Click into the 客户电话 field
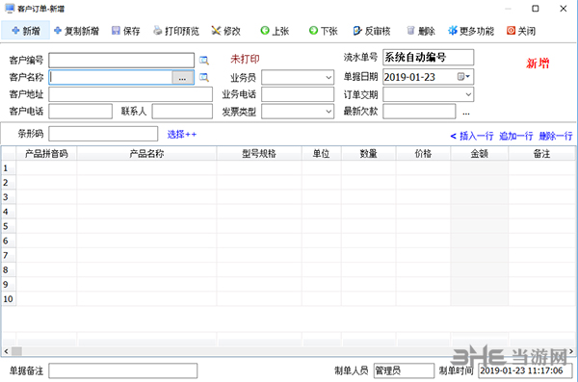 [80, 112]
